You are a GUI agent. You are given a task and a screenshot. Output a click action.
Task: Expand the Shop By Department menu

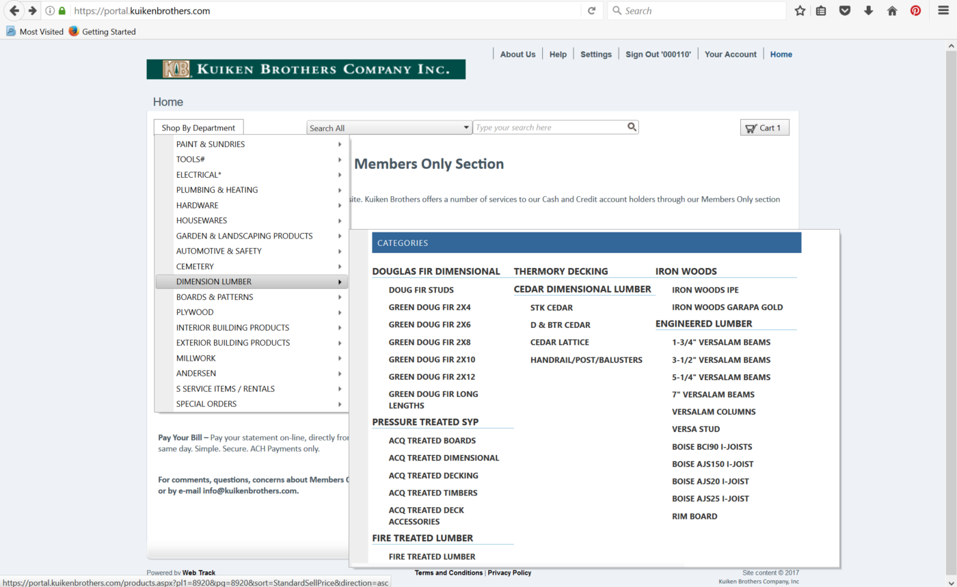tap(198, 128)
